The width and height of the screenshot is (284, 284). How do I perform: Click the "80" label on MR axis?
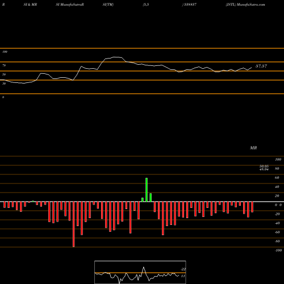point(277,169)
